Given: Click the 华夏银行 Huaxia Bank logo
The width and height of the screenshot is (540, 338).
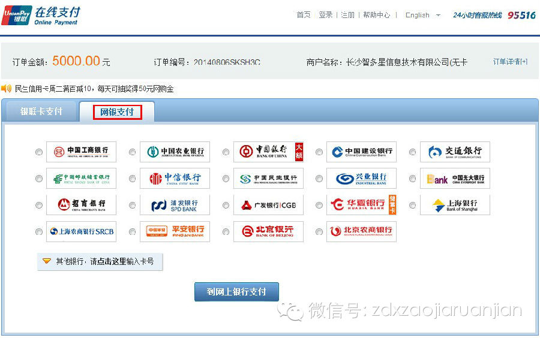Looking at the screenshot, I should (x=362, y=204).
